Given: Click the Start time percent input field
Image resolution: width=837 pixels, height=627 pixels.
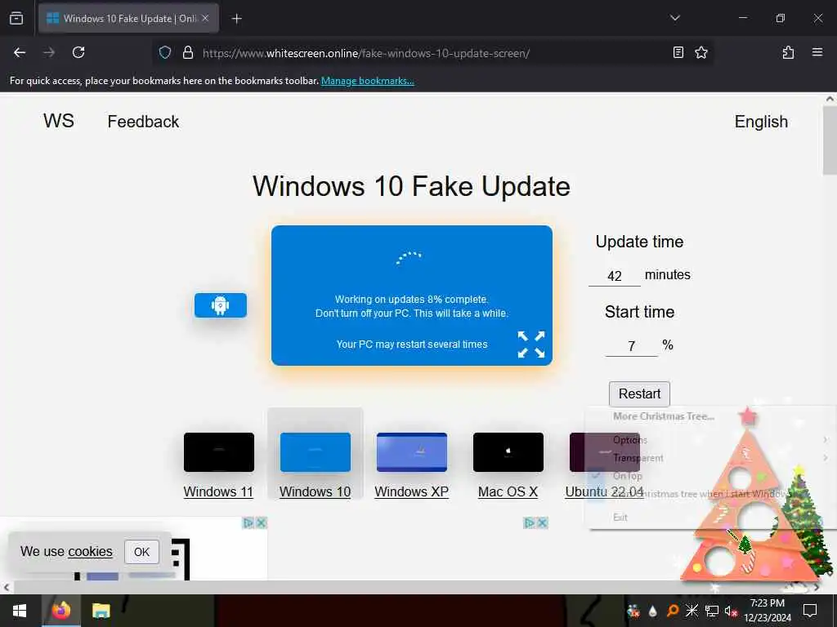Looking at the screenshot, I should tap(632, 346).
